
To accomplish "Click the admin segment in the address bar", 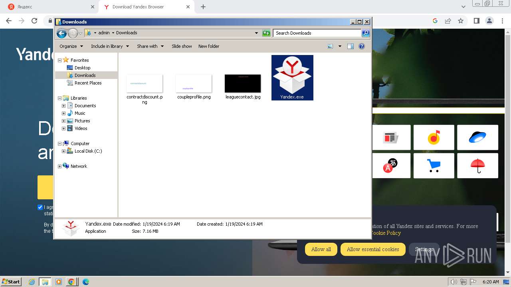I will pyautogui.click(x=104, y=33).
